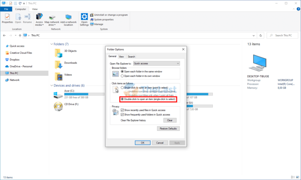This screenshot has height=180, width=301.
Task: Open Dropbox in navigation pane
Action: coord(13,60)
